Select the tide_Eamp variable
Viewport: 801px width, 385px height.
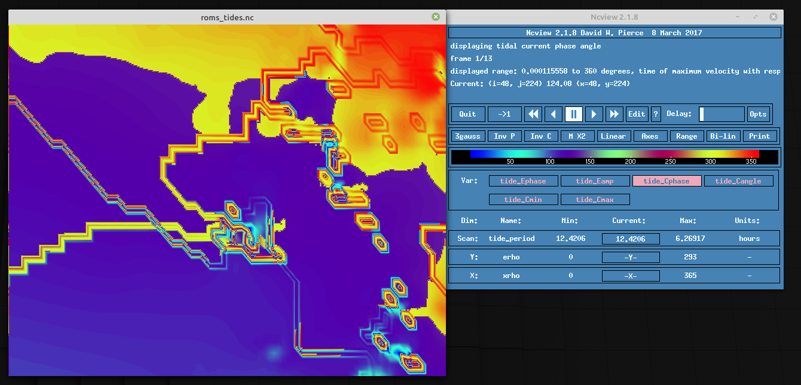pos(595,181)
